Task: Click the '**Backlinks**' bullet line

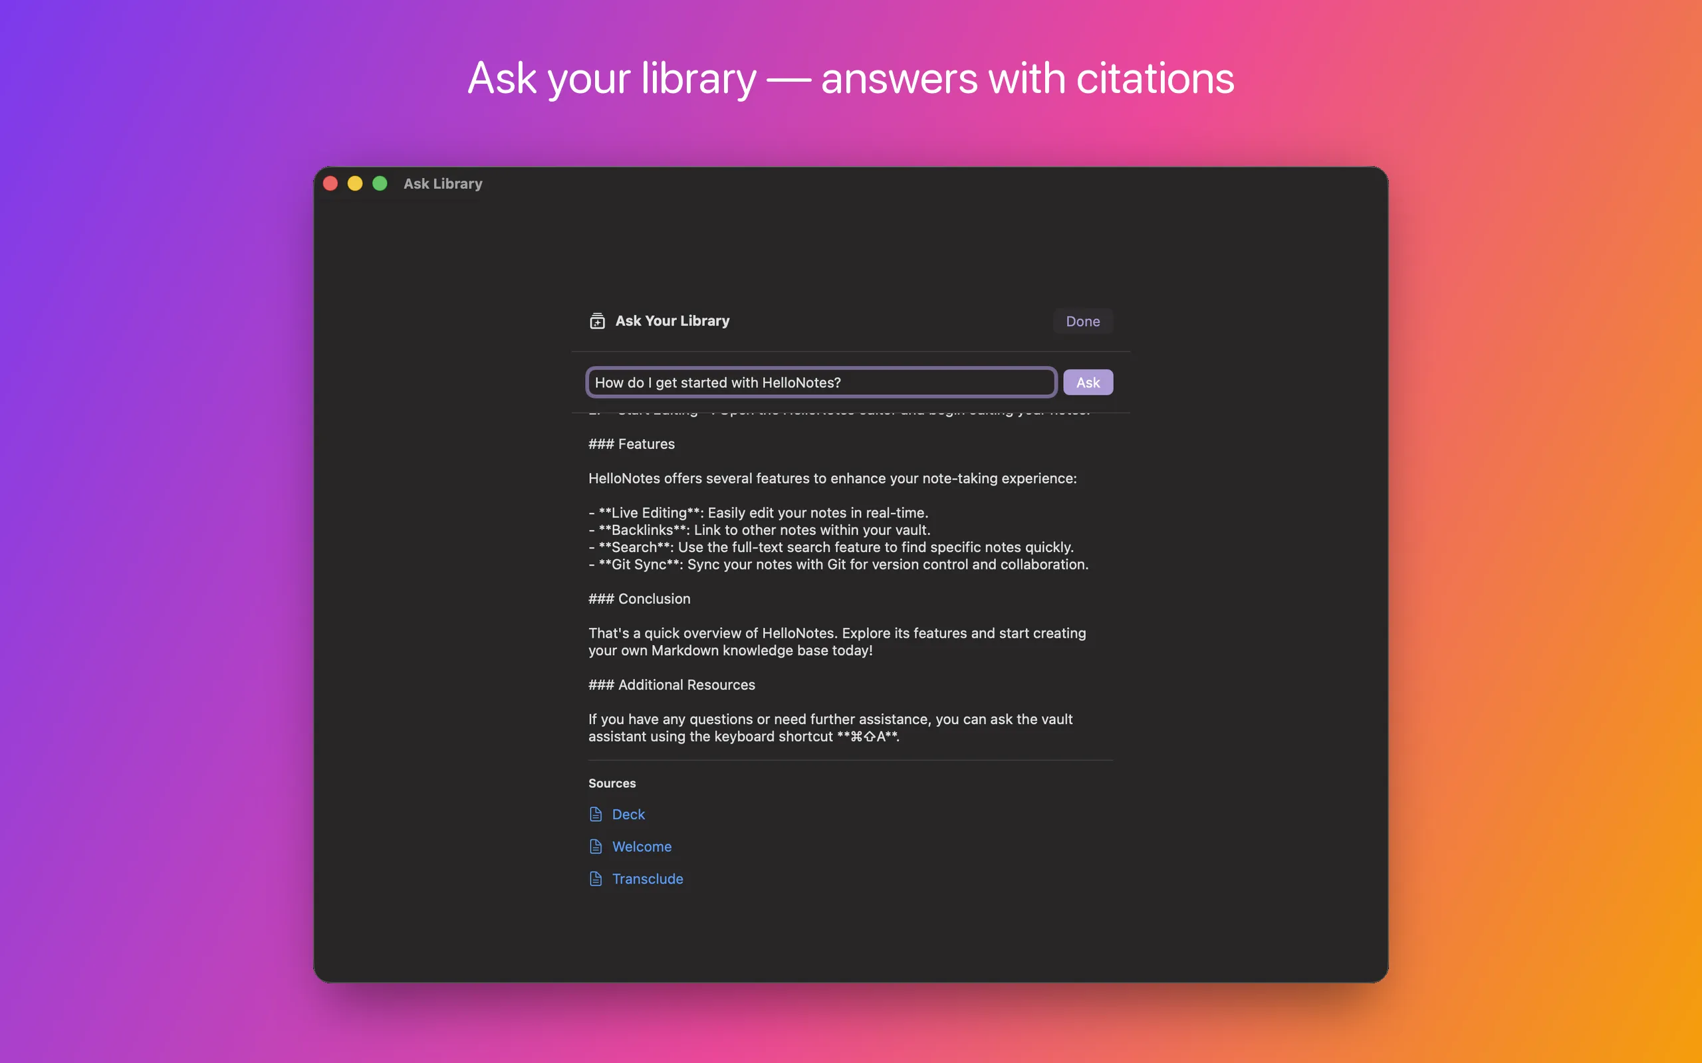Action: pos(759,530)
